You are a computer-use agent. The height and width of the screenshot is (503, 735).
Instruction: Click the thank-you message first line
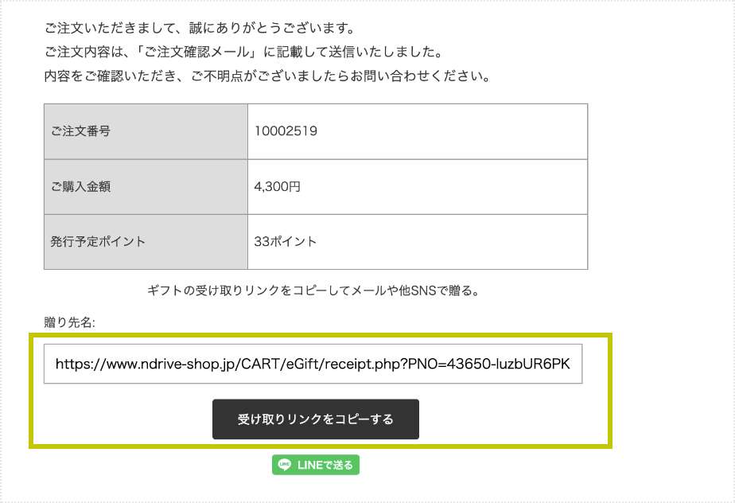(200, 28)
